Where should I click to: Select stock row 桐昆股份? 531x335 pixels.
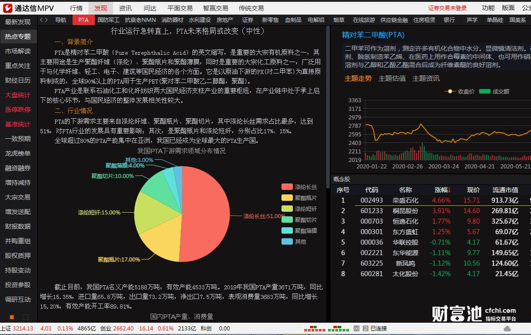[431, 211]
